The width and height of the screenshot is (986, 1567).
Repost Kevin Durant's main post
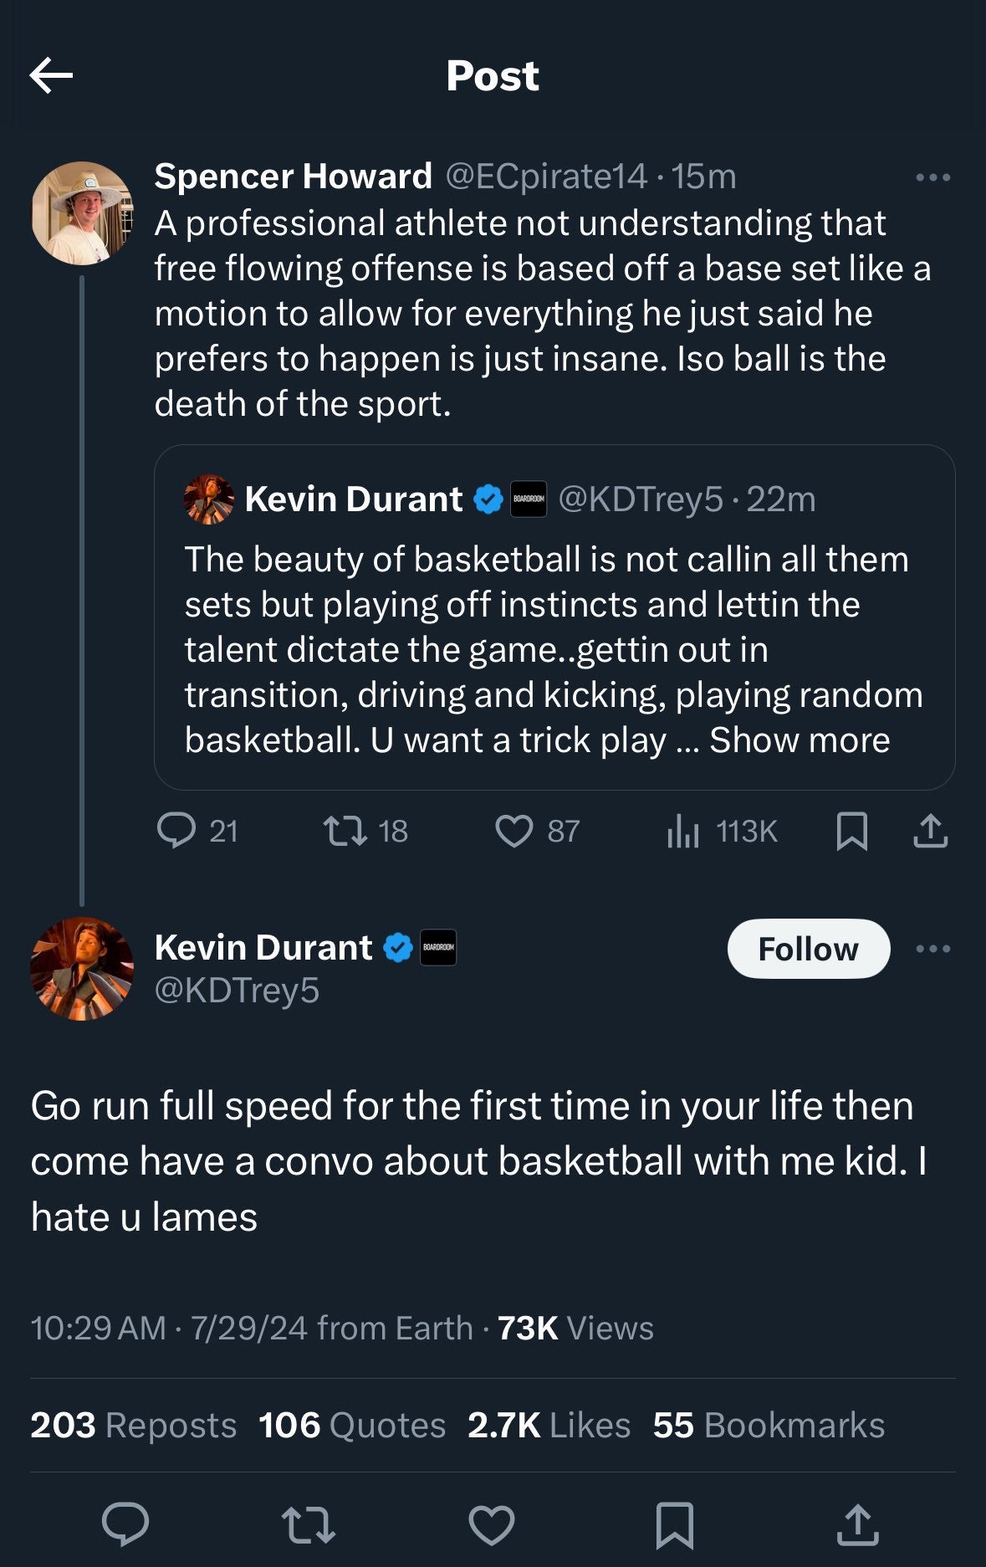point(309,1523)
